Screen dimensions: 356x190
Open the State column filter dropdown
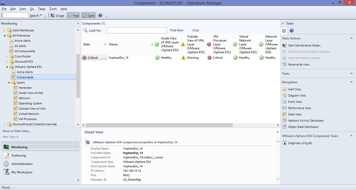click(105, 44)
